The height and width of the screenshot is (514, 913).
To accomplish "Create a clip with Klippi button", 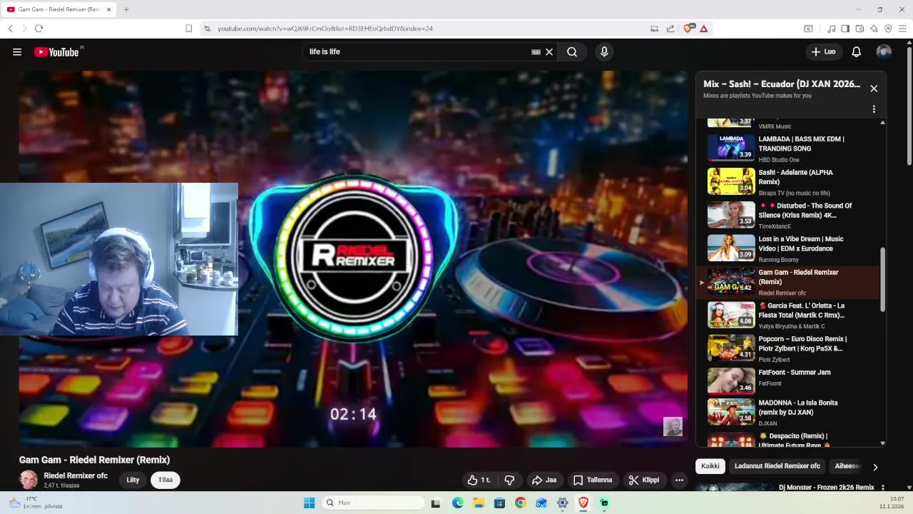I will (644, 480).
